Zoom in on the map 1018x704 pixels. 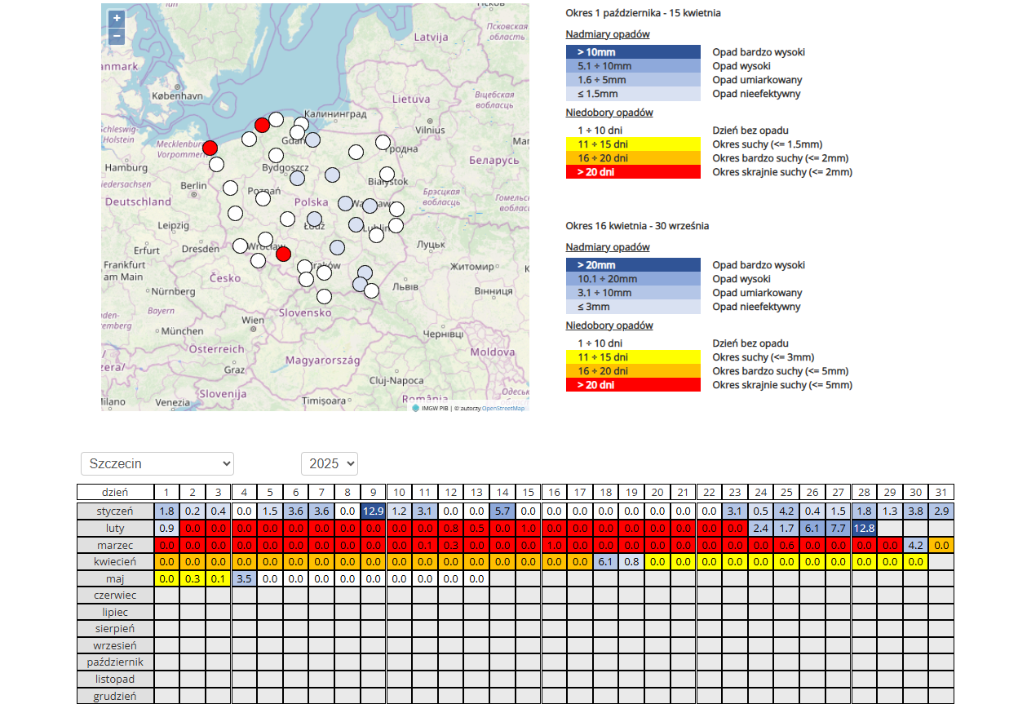tap(117, 18)
